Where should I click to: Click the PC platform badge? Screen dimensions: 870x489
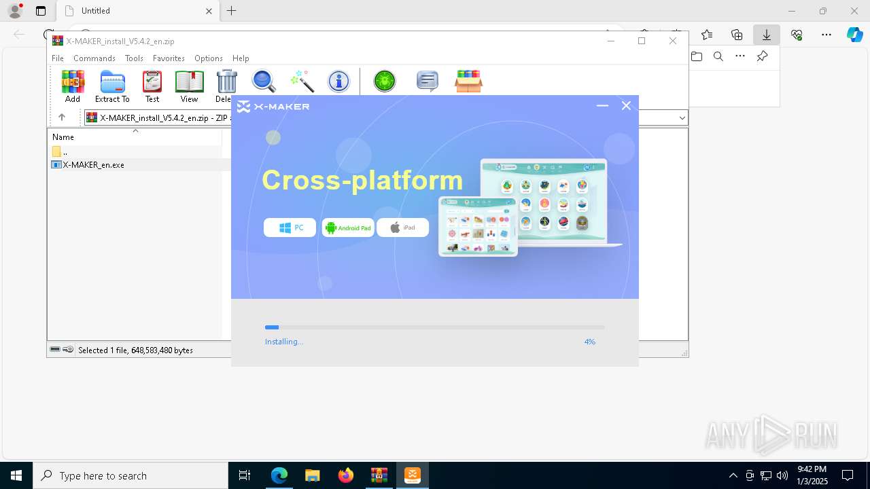pyautogui.click(x=290, y=228)
